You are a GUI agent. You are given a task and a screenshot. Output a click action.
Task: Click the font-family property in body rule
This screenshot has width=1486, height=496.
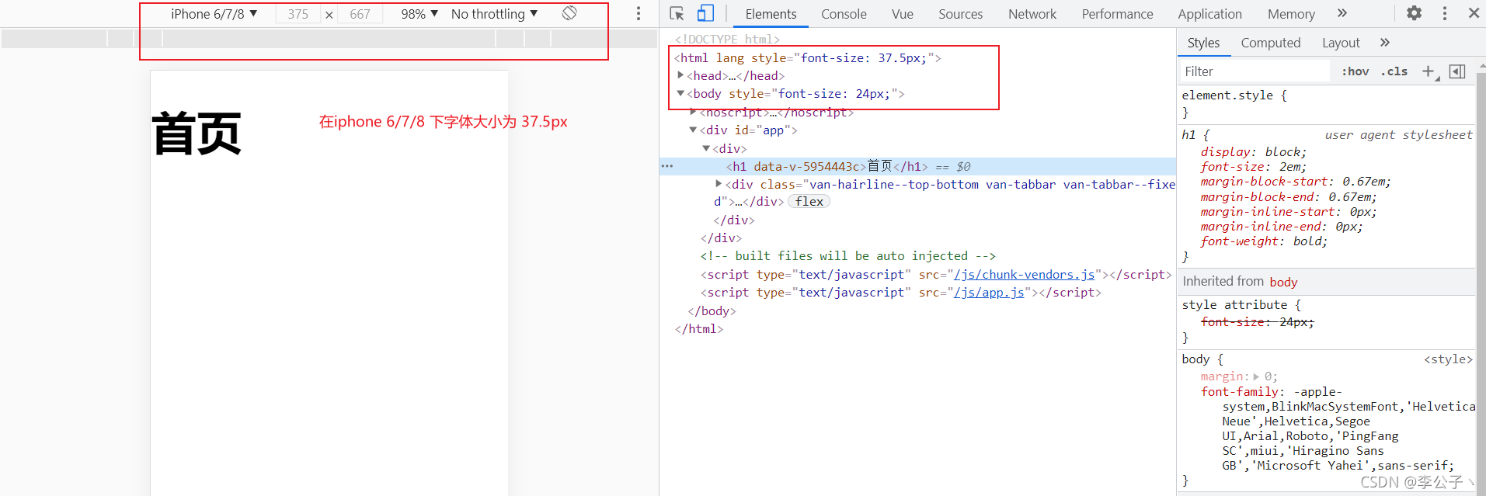coord(1241,392)
